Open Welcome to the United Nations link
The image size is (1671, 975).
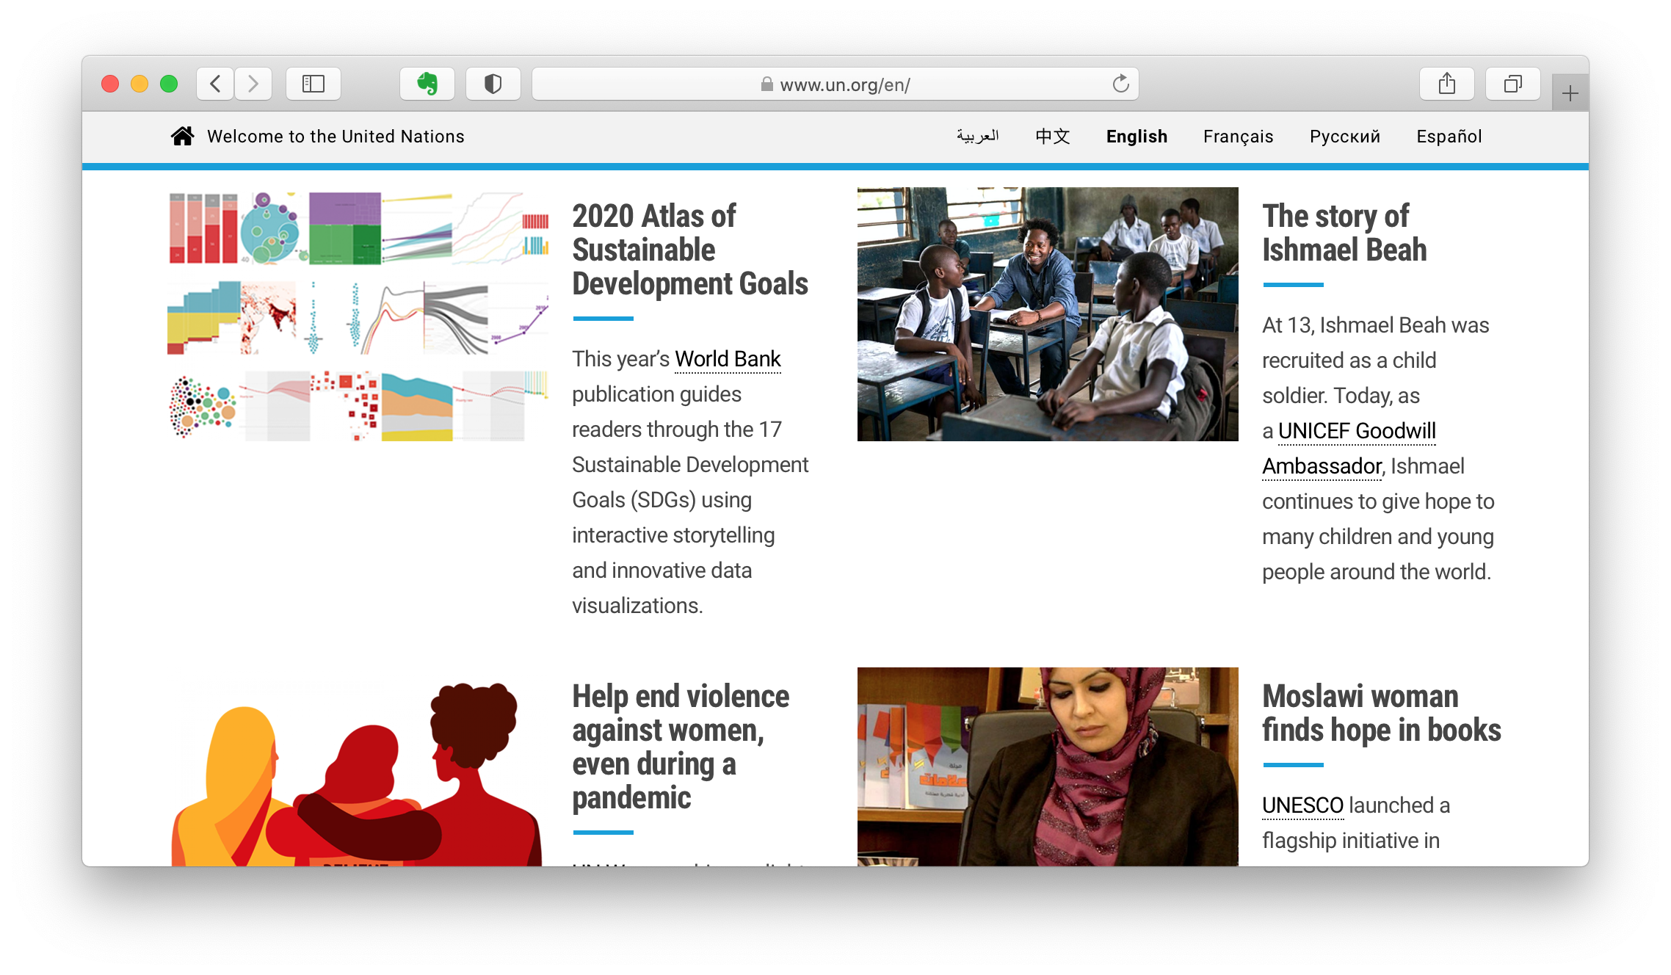[x=336, y=137]
